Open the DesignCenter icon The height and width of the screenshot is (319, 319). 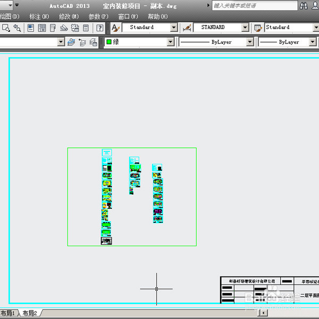point(42,28)
